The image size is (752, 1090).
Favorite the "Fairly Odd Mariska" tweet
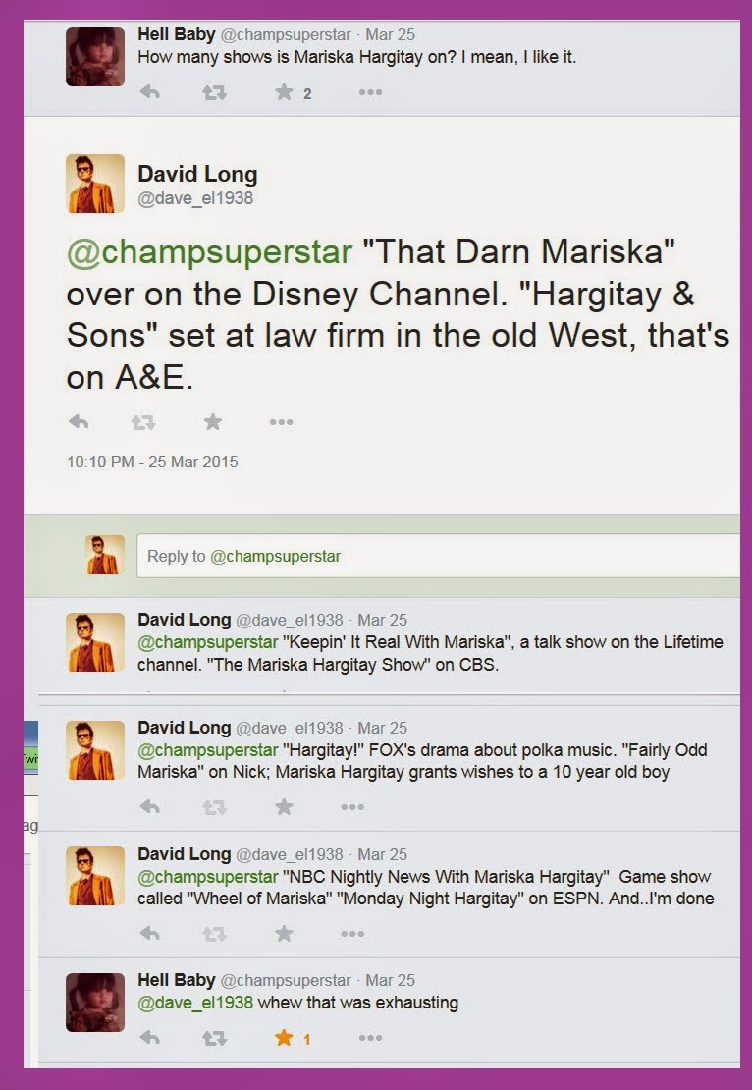pos(284,806)
